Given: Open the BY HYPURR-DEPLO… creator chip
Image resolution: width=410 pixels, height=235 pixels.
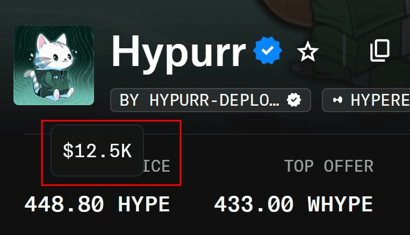Looking at the screenshot, I should click(211, 100).
